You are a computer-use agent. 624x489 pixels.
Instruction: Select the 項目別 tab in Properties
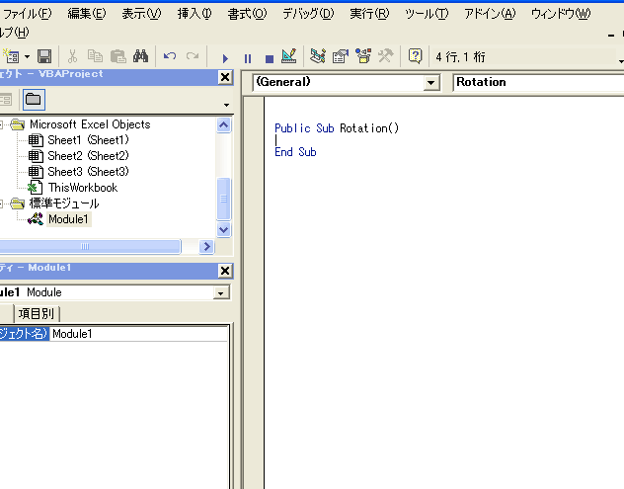pos(38,314)
